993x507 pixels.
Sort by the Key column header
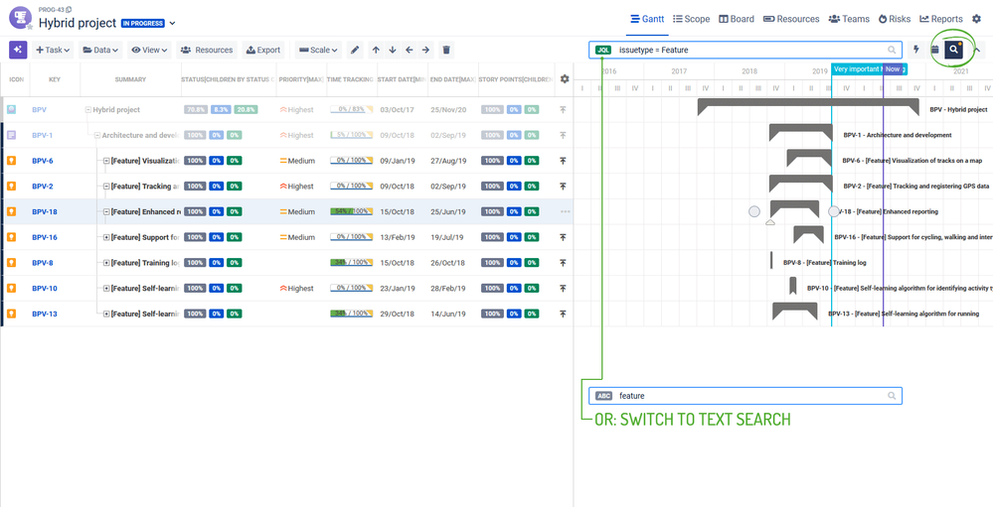click(55, 79)
